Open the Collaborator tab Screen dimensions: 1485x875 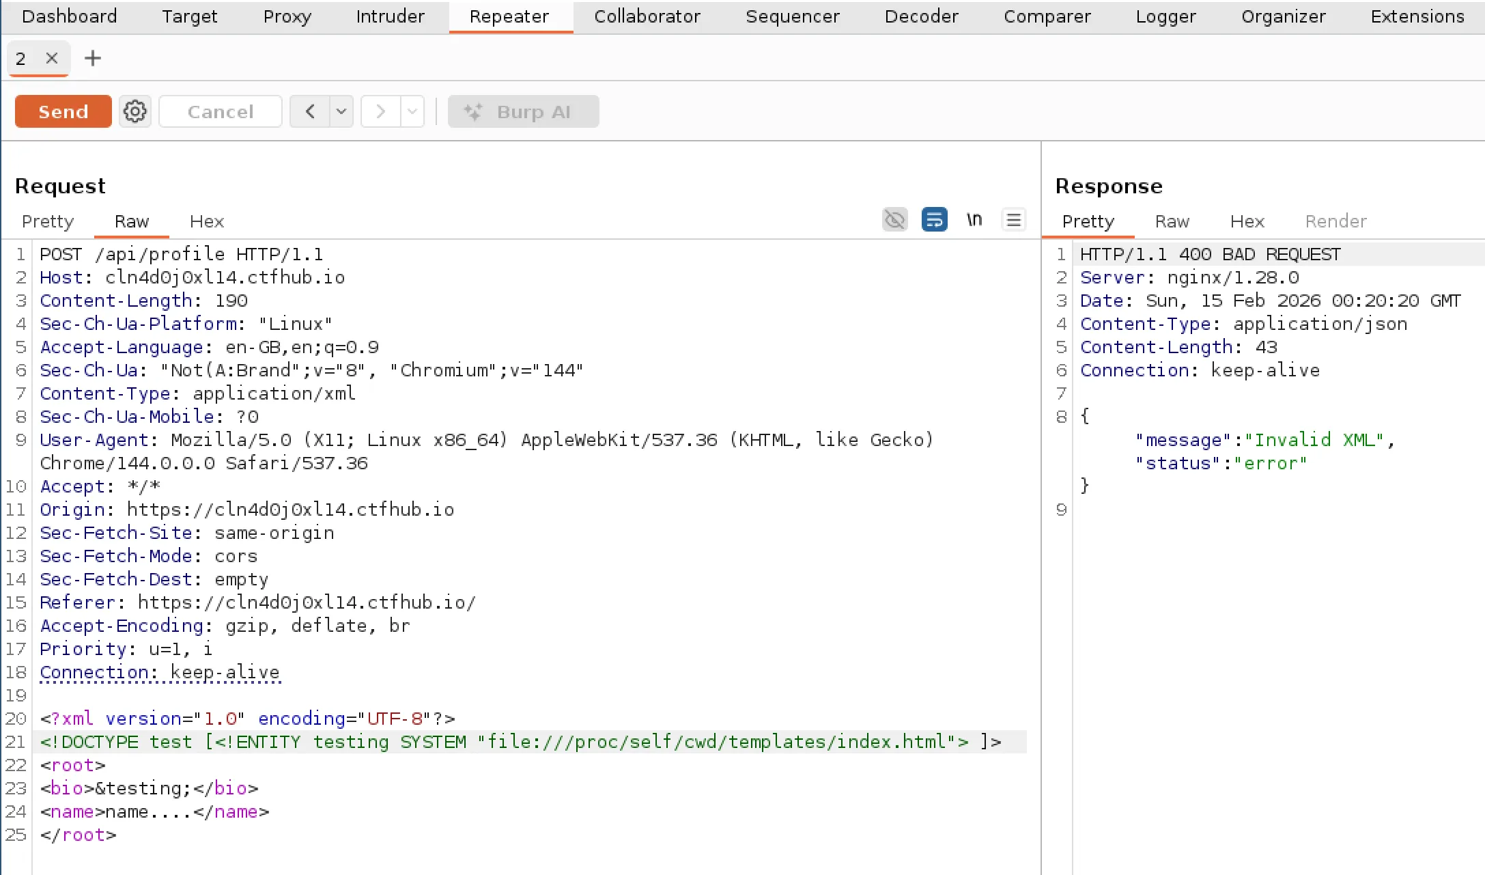click(x=647, y=16)
